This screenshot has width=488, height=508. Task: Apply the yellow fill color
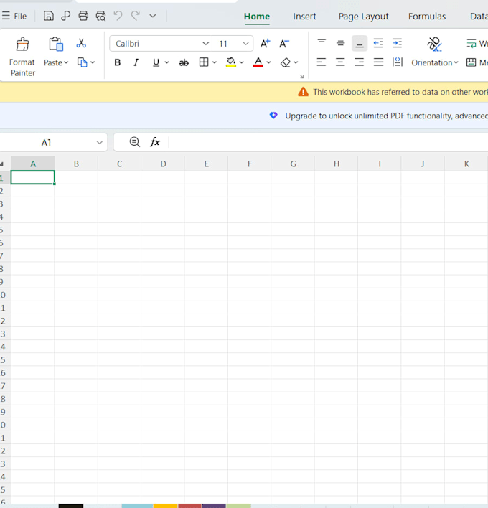click(x=230, y=62)
